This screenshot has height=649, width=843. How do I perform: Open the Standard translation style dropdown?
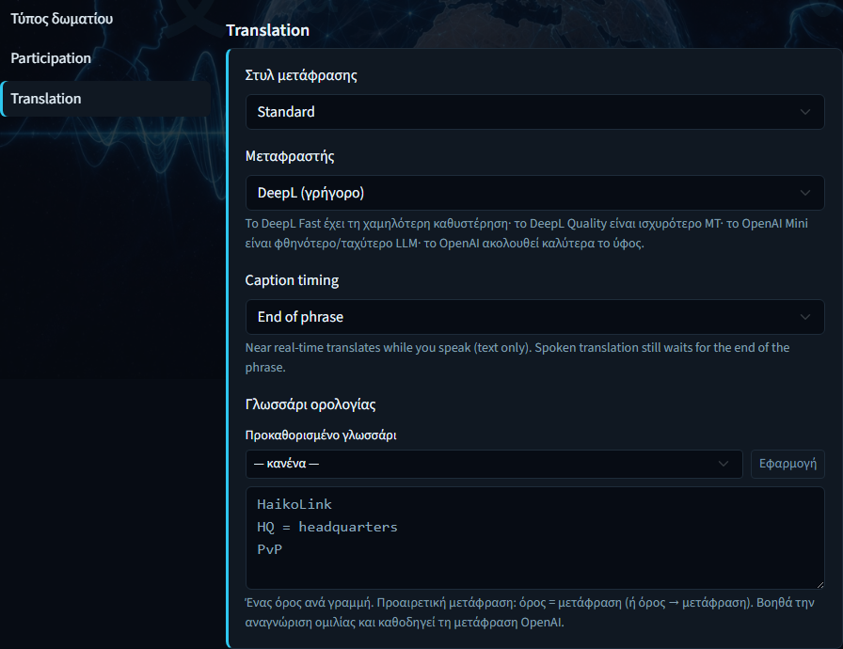[x=535, y=112]
